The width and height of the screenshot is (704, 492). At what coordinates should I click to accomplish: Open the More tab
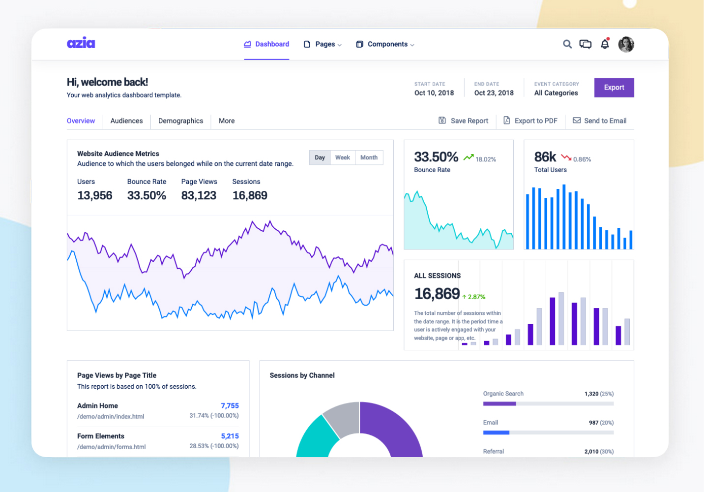227,121
